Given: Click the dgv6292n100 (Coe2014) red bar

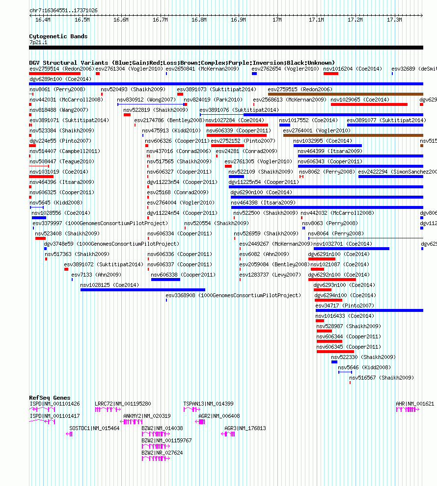Looking at the screenshot, I should [332, 280].
